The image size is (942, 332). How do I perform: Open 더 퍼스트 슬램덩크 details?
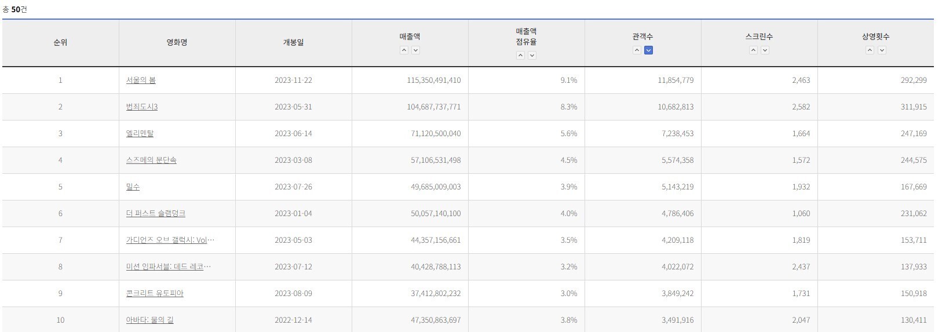coord(156,214)
